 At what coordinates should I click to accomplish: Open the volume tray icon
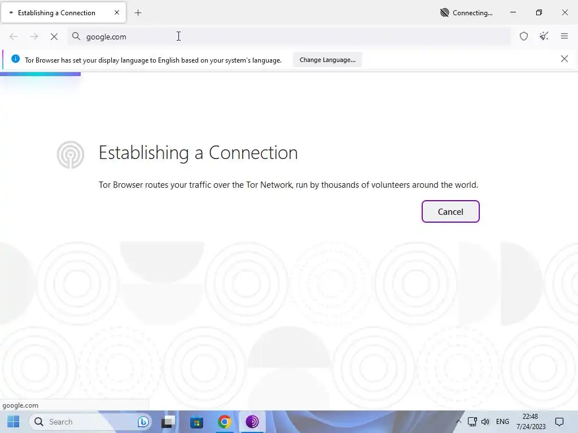485,422
